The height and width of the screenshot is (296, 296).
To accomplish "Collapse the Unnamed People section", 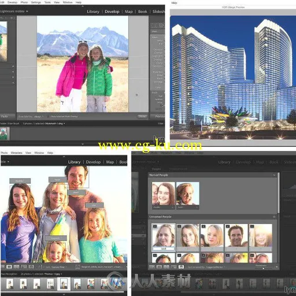I will click(274, 217).
